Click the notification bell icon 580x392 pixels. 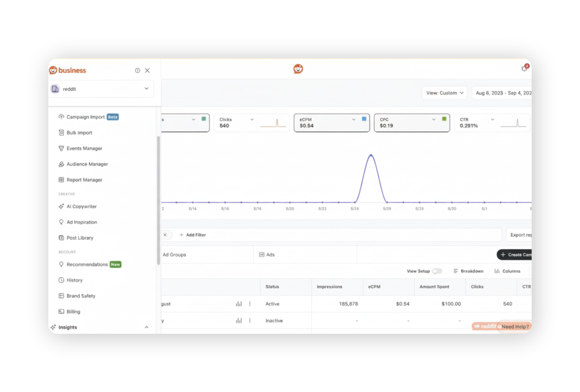click(x=524, y=69)
